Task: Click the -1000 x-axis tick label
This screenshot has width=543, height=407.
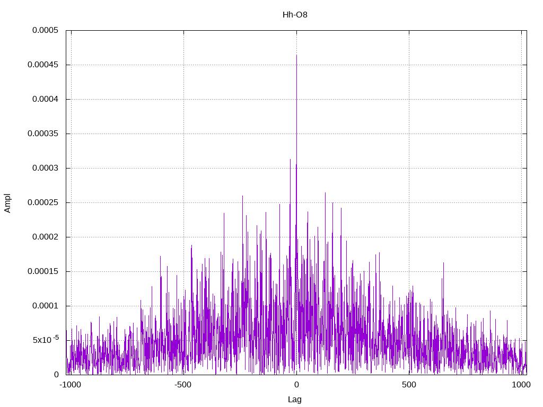Action: tap(71, 385)
